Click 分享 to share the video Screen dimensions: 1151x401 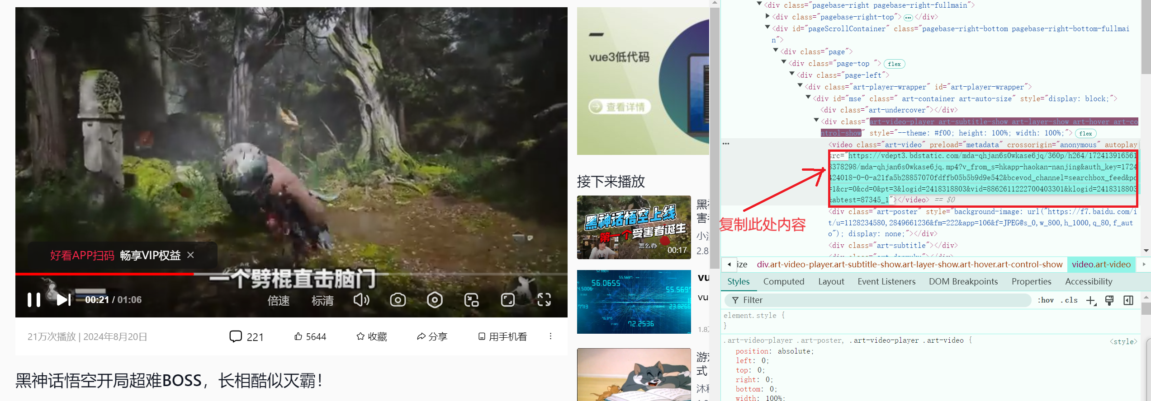tap(432, 336)
